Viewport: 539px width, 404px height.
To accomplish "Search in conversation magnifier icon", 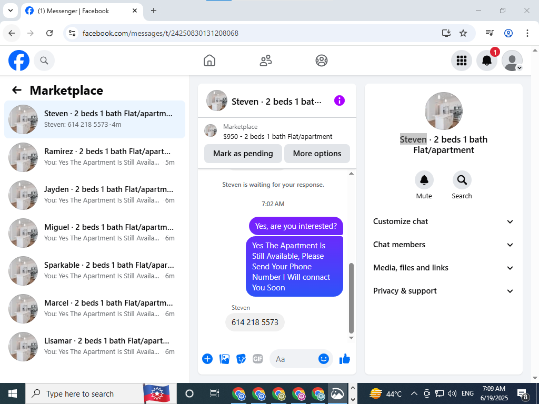I will pos(462,180).
